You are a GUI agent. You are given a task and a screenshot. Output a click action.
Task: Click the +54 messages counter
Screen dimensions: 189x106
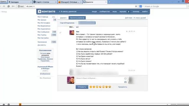point(54,32)
